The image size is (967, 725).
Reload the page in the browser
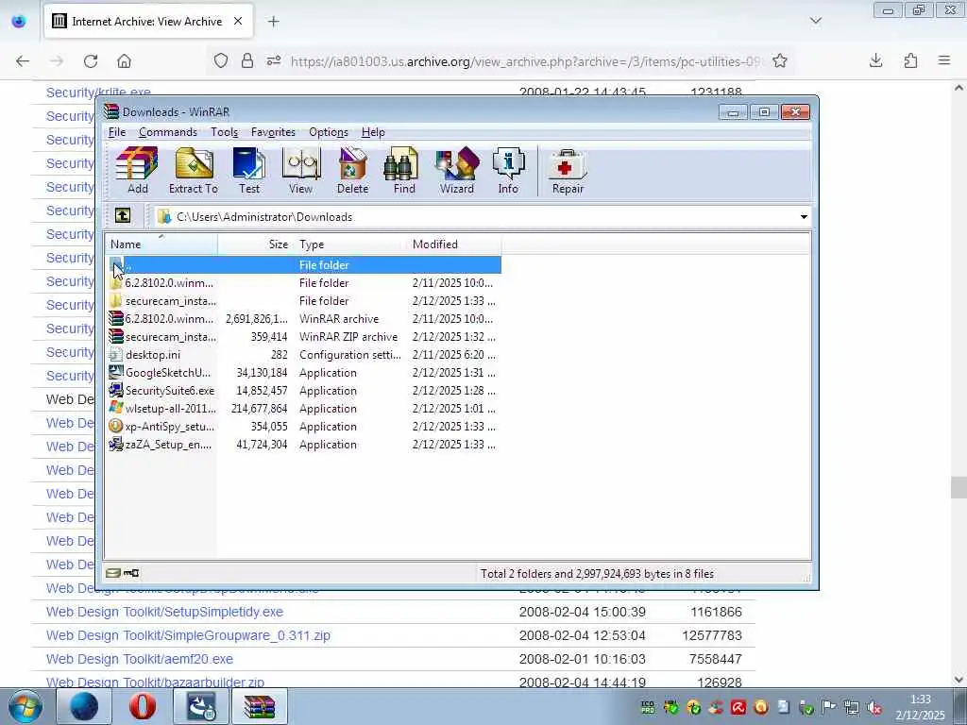click(91, 61)
